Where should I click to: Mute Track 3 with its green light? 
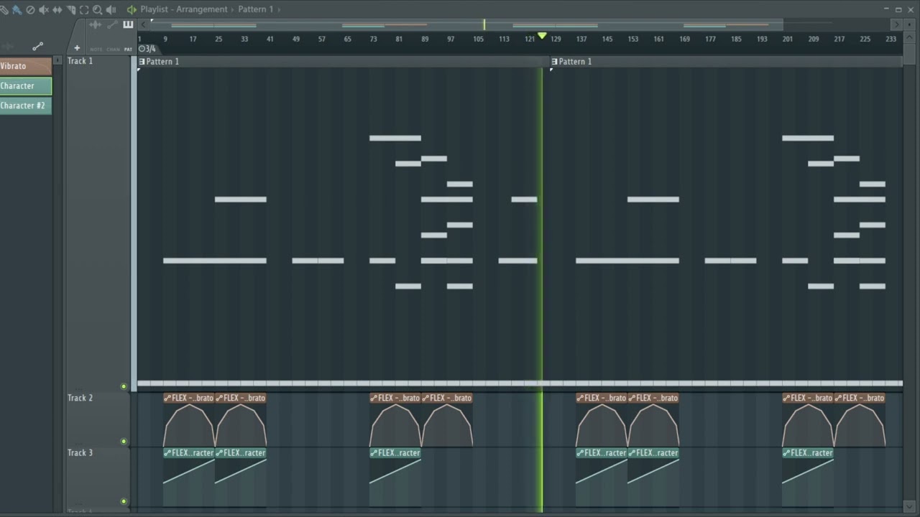click(124, 501)
